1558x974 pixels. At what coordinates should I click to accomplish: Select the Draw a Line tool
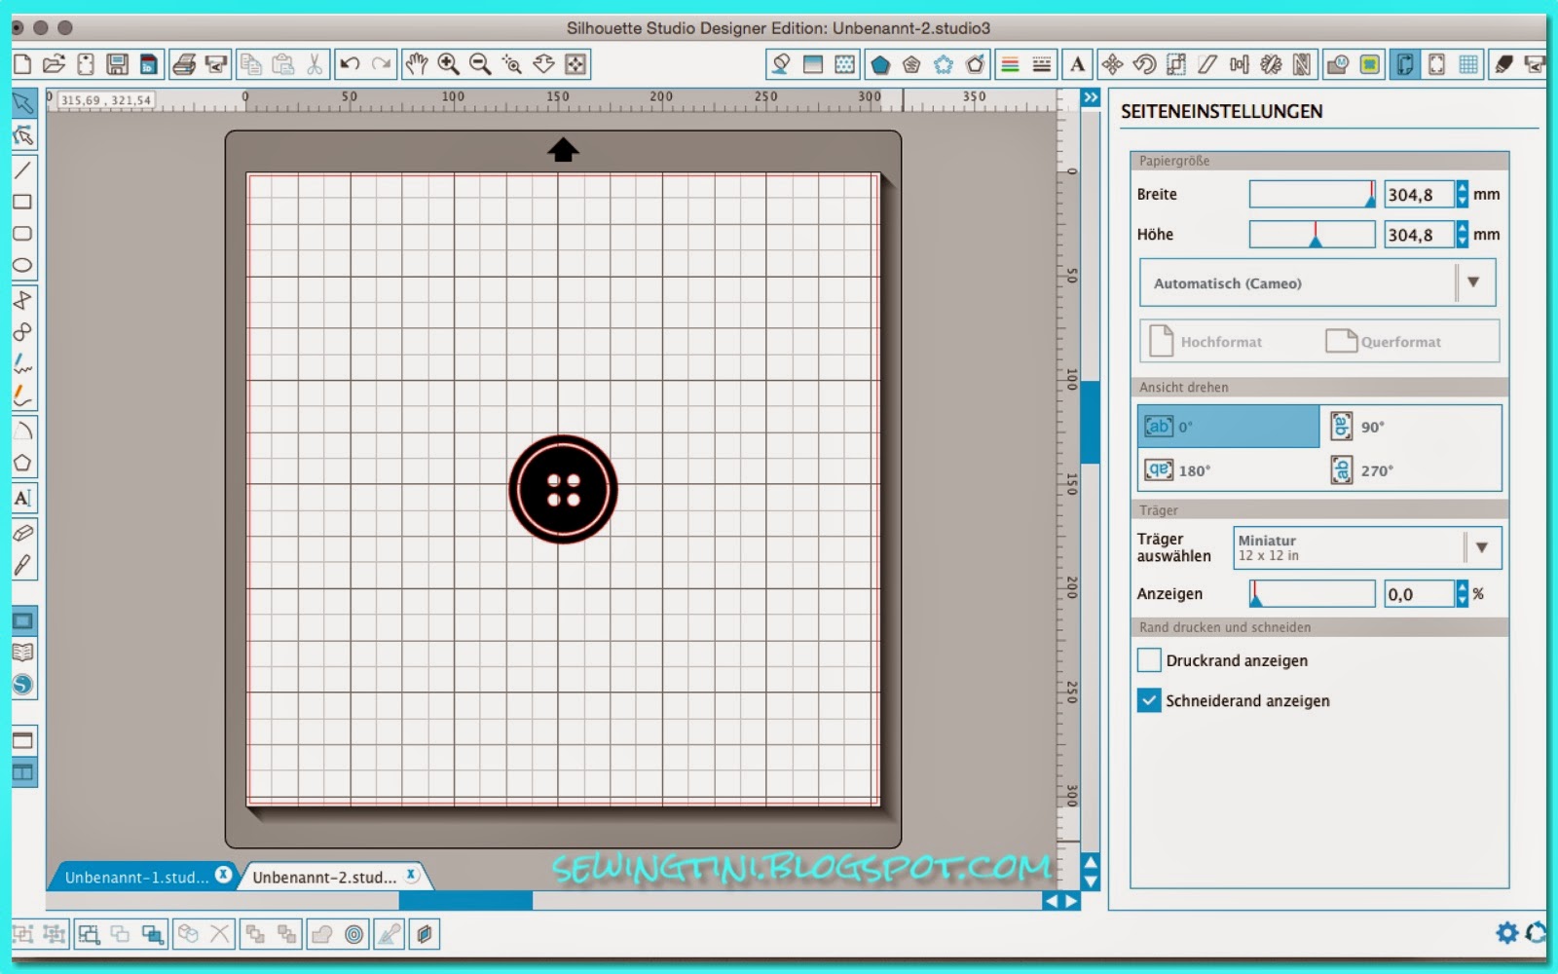point(22,169)
